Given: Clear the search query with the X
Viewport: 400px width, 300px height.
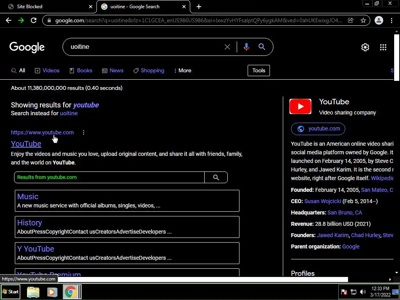Looking at the screenshot, I should click(x=227, y=47).
